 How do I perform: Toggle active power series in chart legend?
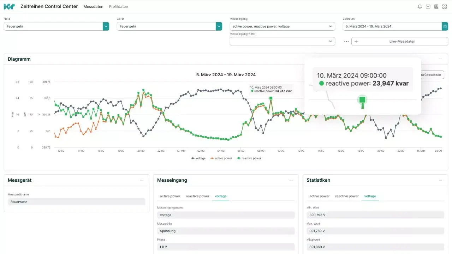[221, 158]
